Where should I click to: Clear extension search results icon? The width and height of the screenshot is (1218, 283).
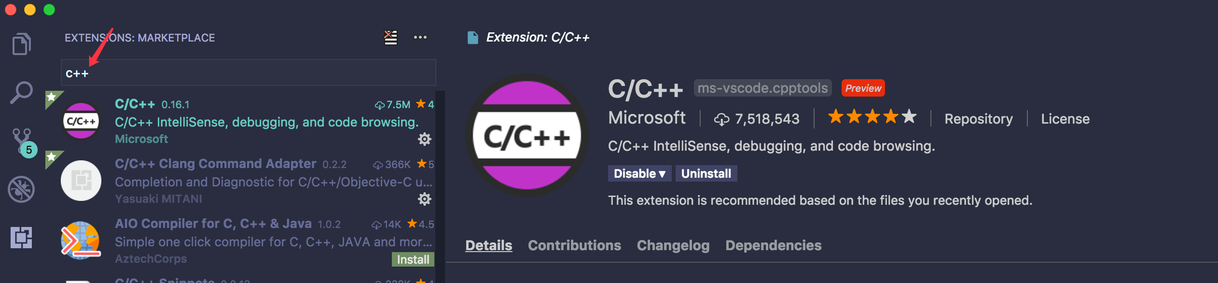click(x=390, y=37)
